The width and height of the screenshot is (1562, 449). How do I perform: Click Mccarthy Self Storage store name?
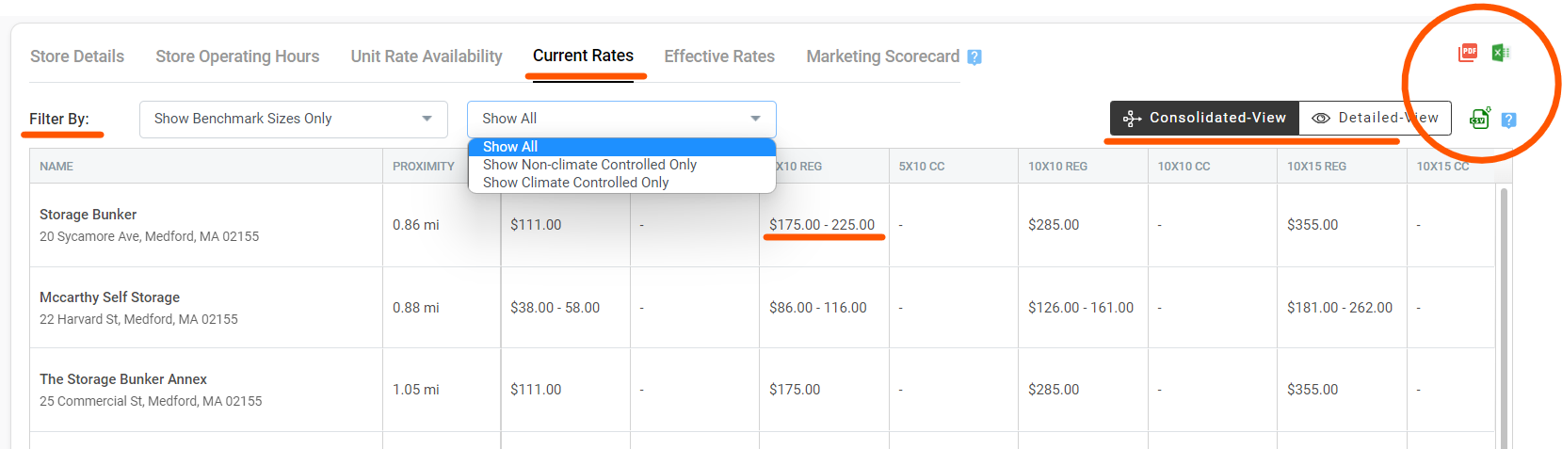click(109, 297)
